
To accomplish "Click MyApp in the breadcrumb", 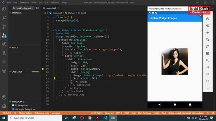I will tap(71, 13).
